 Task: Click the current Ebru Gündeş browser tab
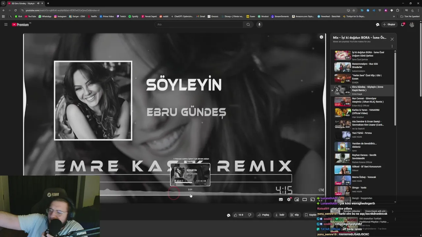coord(26,3)
